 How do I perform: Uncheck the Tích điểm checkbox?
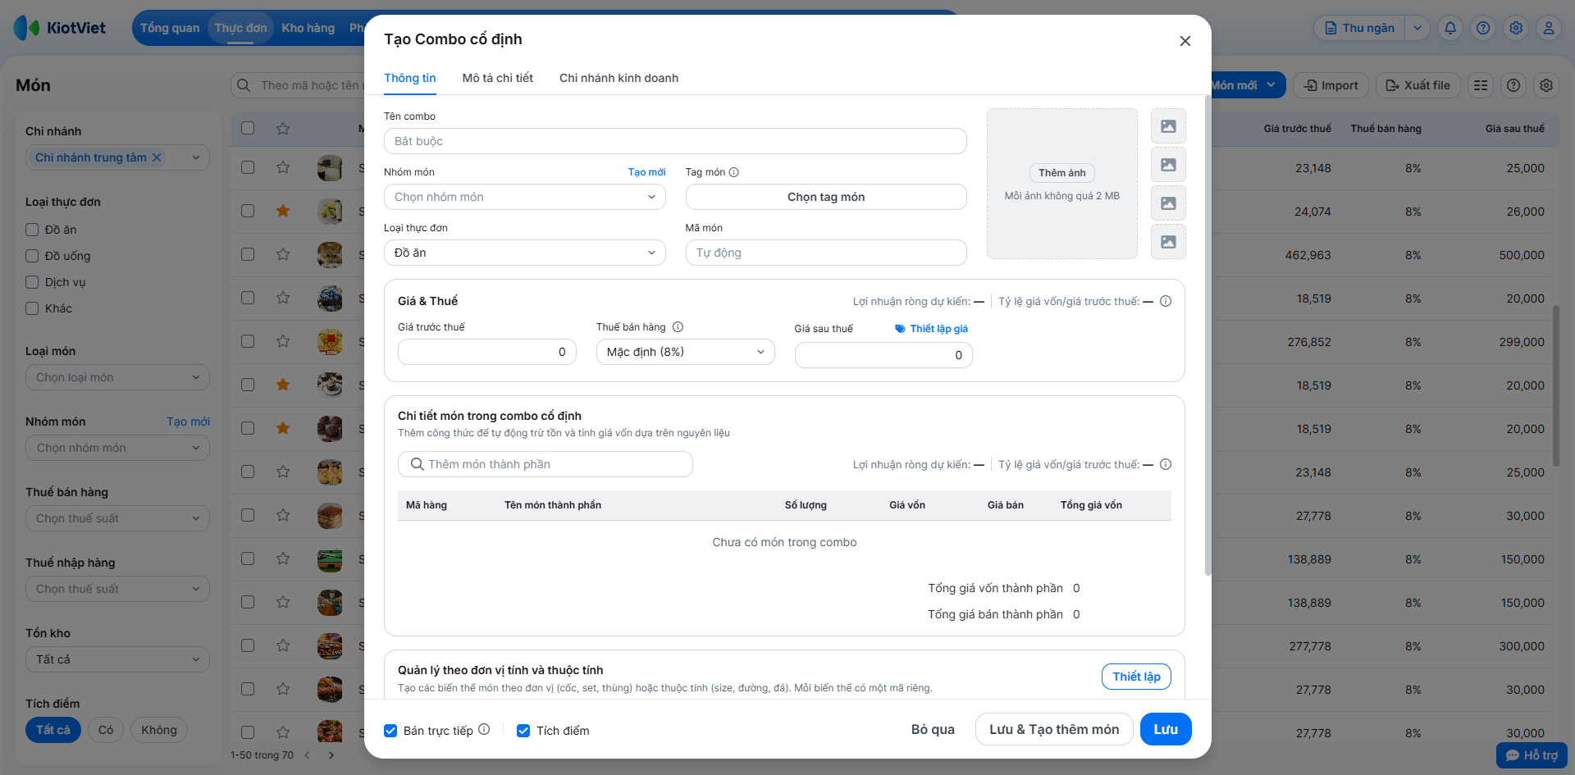click(x=523, y=731)
